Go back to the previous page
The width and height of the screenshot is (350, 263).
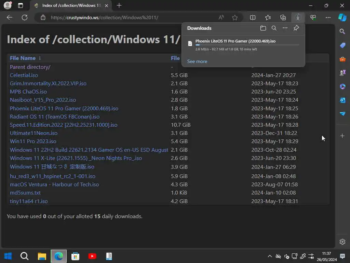[x=9, y=17]
